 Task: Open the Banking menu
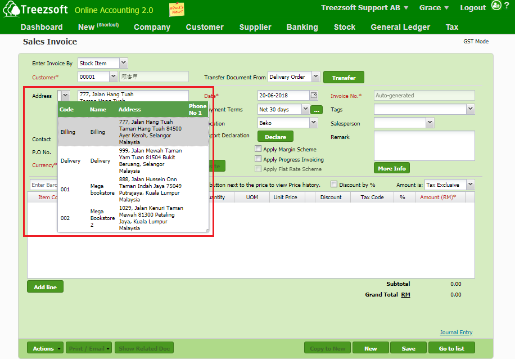point(302,27)
